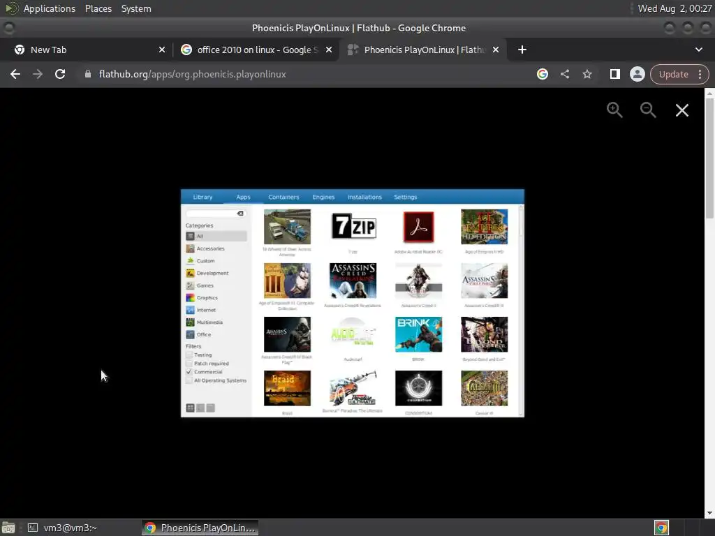Open the Places menu
The width and height of the screenshot is (715, 536).
pyautogui.click(x=98, y=8)
